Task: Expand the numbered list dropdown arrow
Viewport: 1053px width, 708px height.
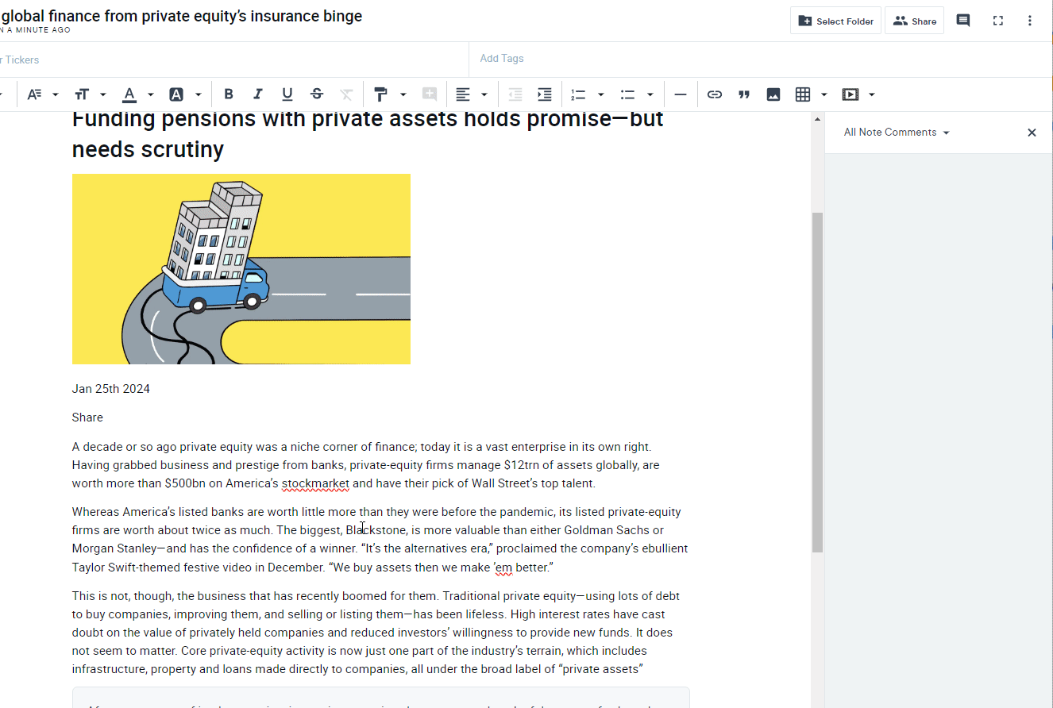Action: [x=600, y=94]
